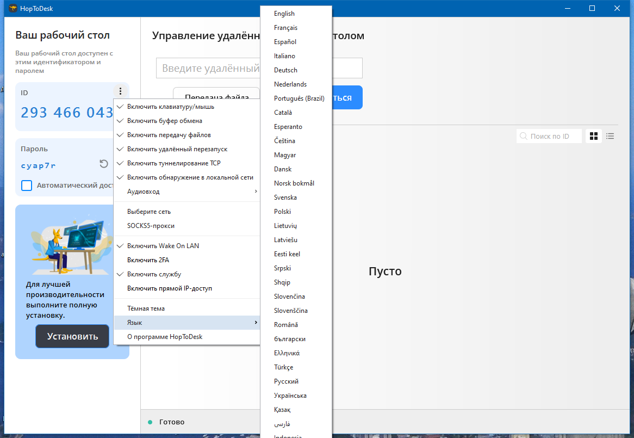
Task: Select Slovenščina language
Action: tap(296, 311)
